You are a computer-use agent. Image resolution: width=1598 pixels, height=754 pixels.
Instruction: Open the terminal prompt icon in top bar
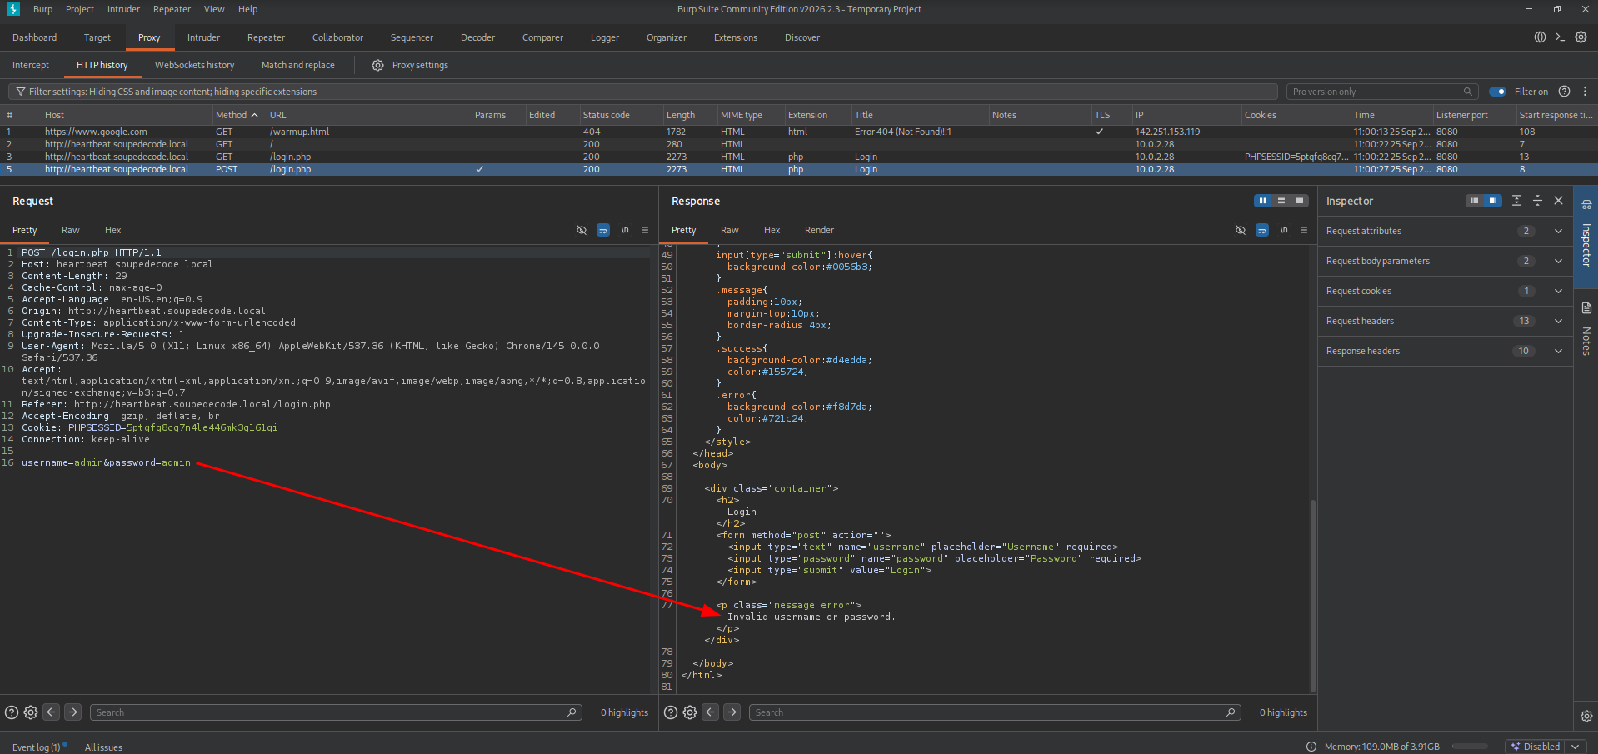coord(1560,37)
